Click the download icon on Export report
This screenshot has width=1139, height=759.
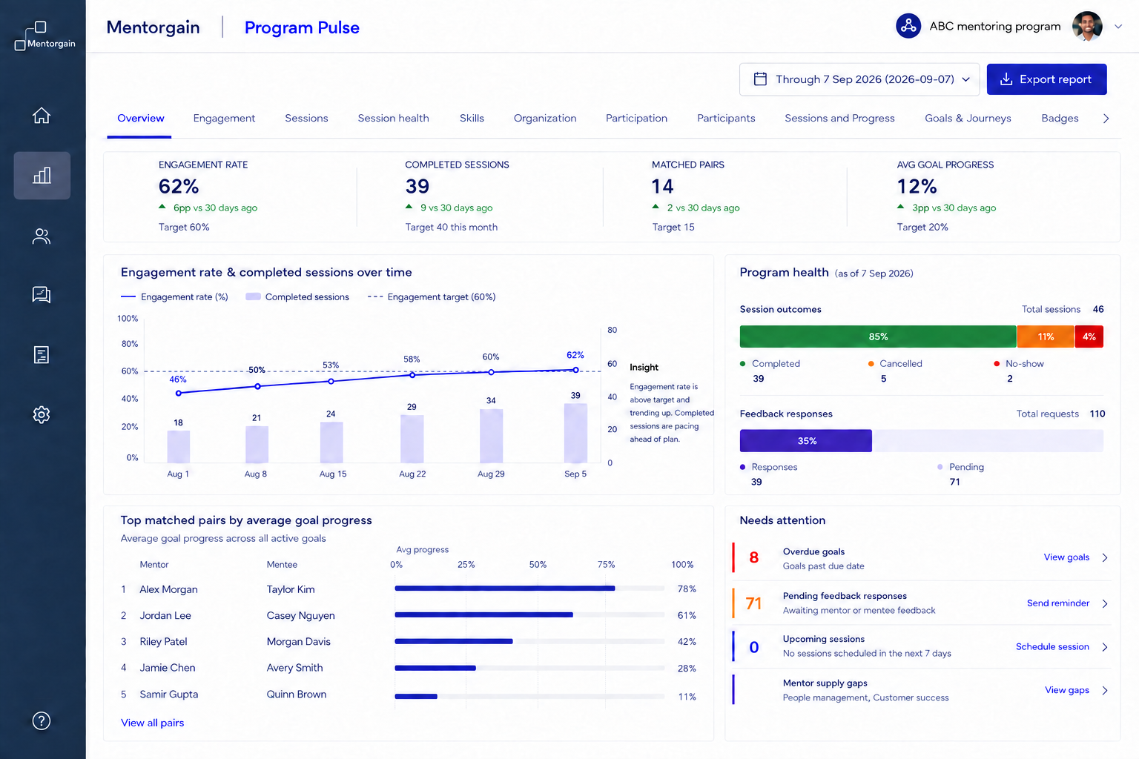1006,79
